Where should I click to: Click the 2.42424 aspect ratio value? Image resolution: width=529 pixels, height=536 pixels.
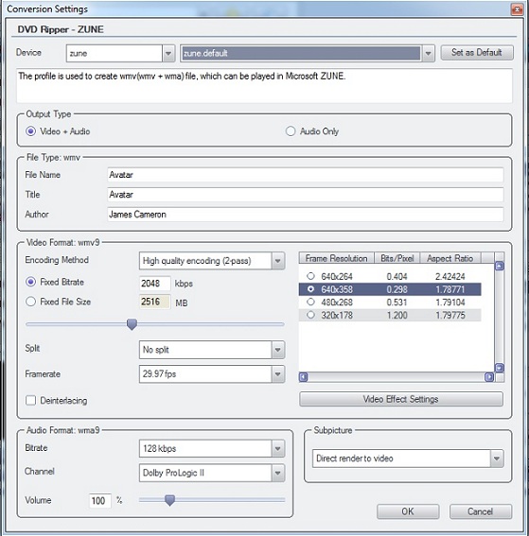click(450, 276)
